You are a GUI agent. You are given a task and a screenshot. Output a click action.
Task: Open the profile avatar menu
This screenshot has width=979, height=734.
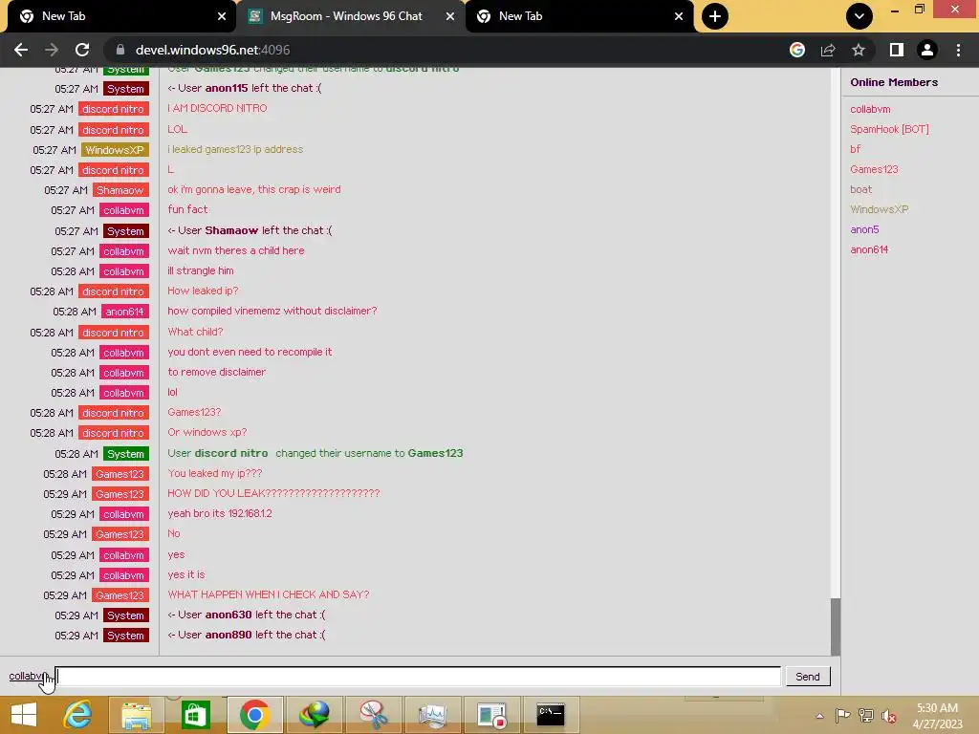(x=927, y=50)
